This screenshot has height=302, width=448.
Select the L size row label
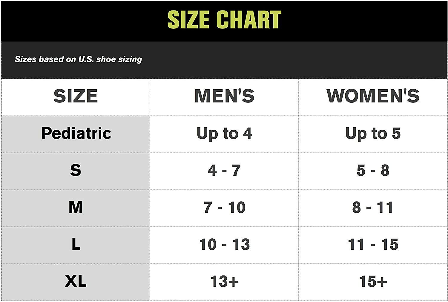point(76,244)
